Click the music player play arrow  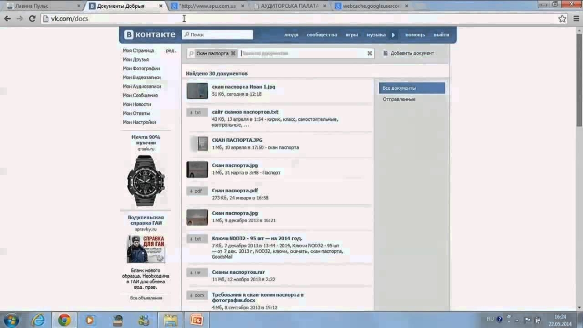pos(393,35)
